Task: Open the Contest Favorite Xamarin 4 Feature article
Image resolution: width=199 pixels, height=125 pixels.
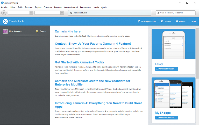Action: tap(93, 44)
